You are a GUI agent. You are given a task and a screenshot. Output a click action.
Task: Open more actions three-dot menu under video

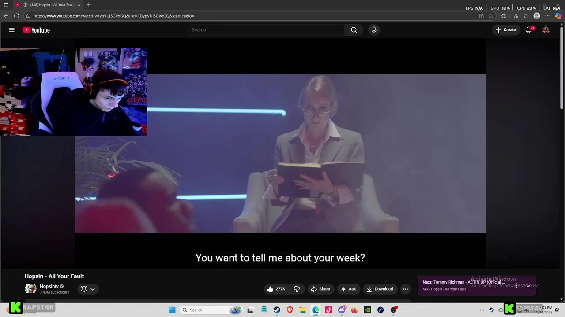405,289
